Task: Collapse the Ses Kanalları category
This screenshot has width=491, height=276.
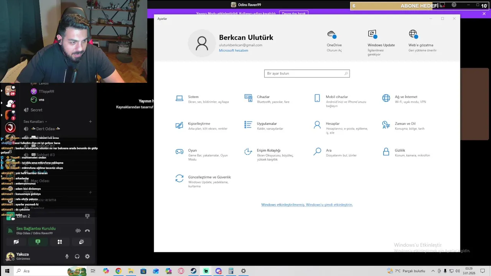Action: click(x=35, y=122)
